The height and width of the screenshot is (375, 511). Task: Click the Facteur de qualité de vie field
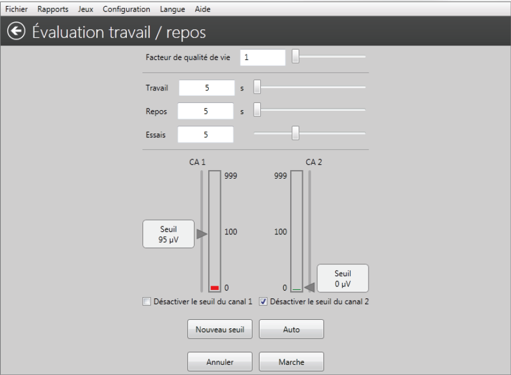(263, 58)
